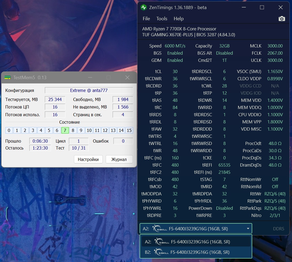
Task: Click the 6000 MT/s speed value
Action: [175, 46]
